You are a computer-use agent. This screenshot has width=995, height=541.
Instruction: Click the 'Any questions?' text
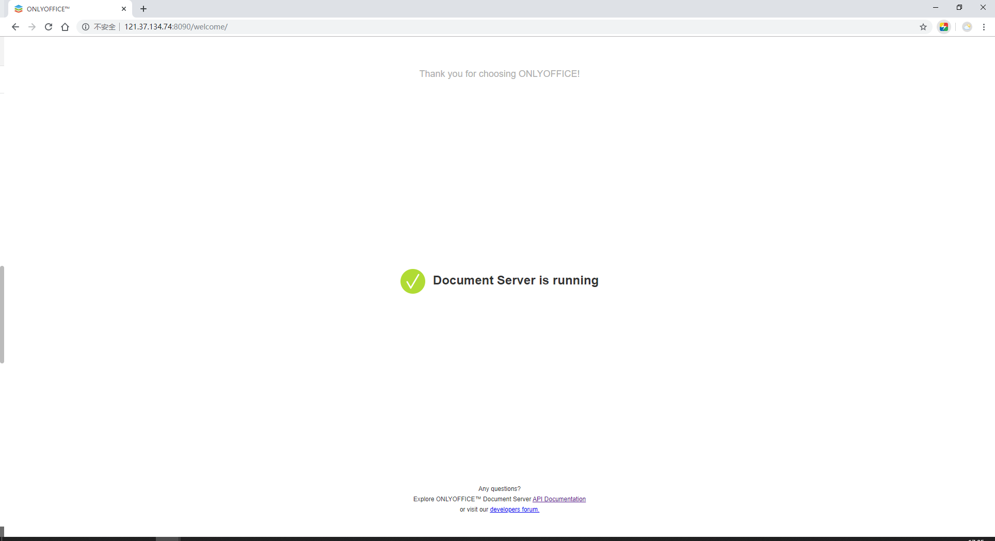coord(500,489)
